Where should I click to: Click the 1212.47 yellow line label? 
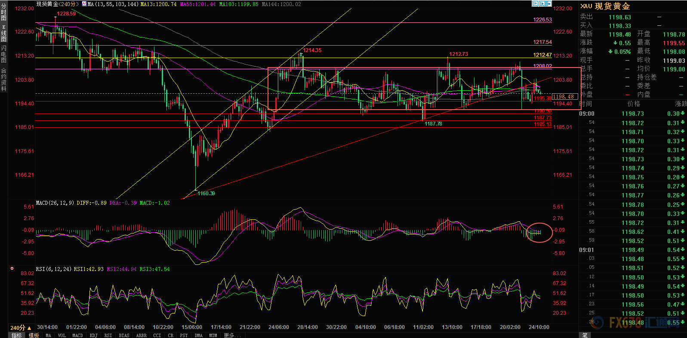tap(542, 55)
